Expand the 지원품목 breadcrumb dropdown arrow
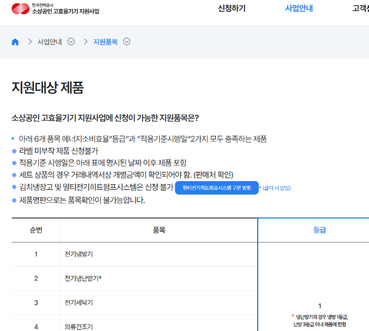The image size is (369, 331). (127, 42)
